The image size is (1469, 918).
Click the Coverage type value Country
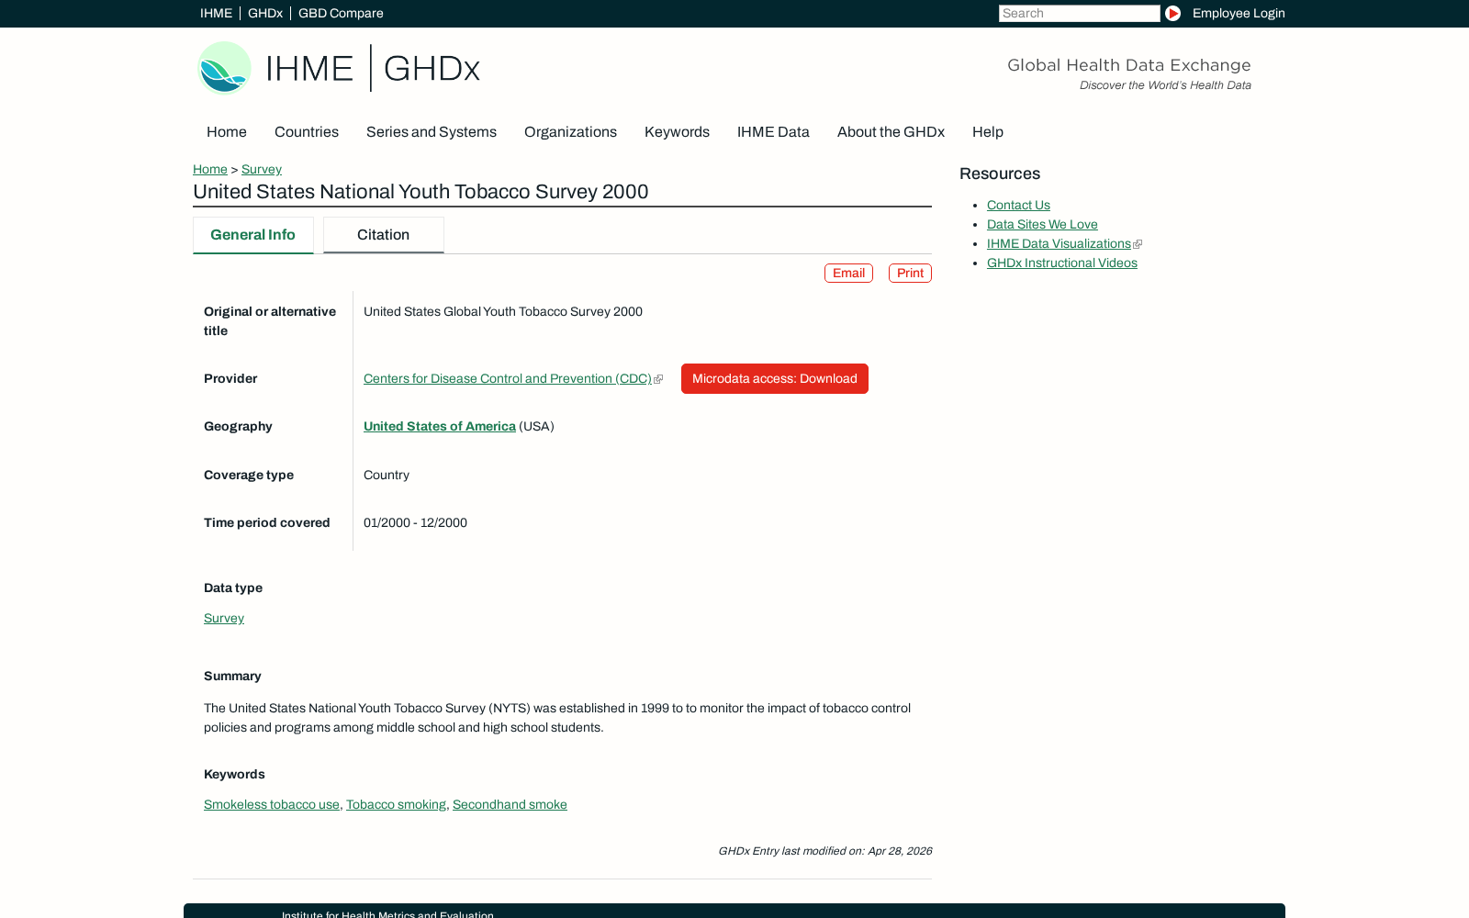[x=387, y=475]
